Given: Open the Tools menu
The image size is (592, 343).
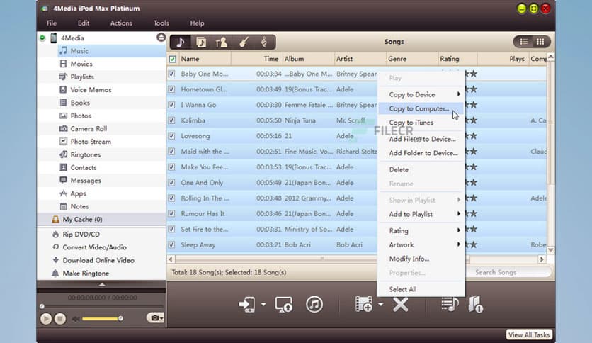Looking at the screenshot, I should pos(161,23).
